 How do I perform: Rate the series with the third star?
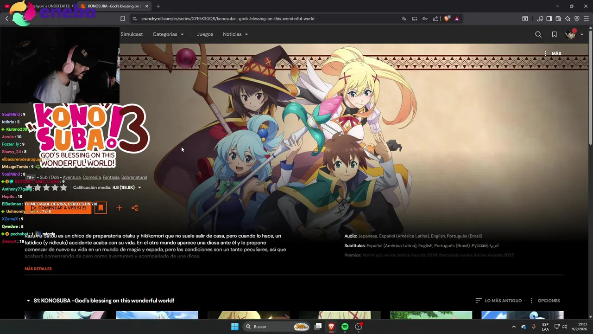point(46,187)
